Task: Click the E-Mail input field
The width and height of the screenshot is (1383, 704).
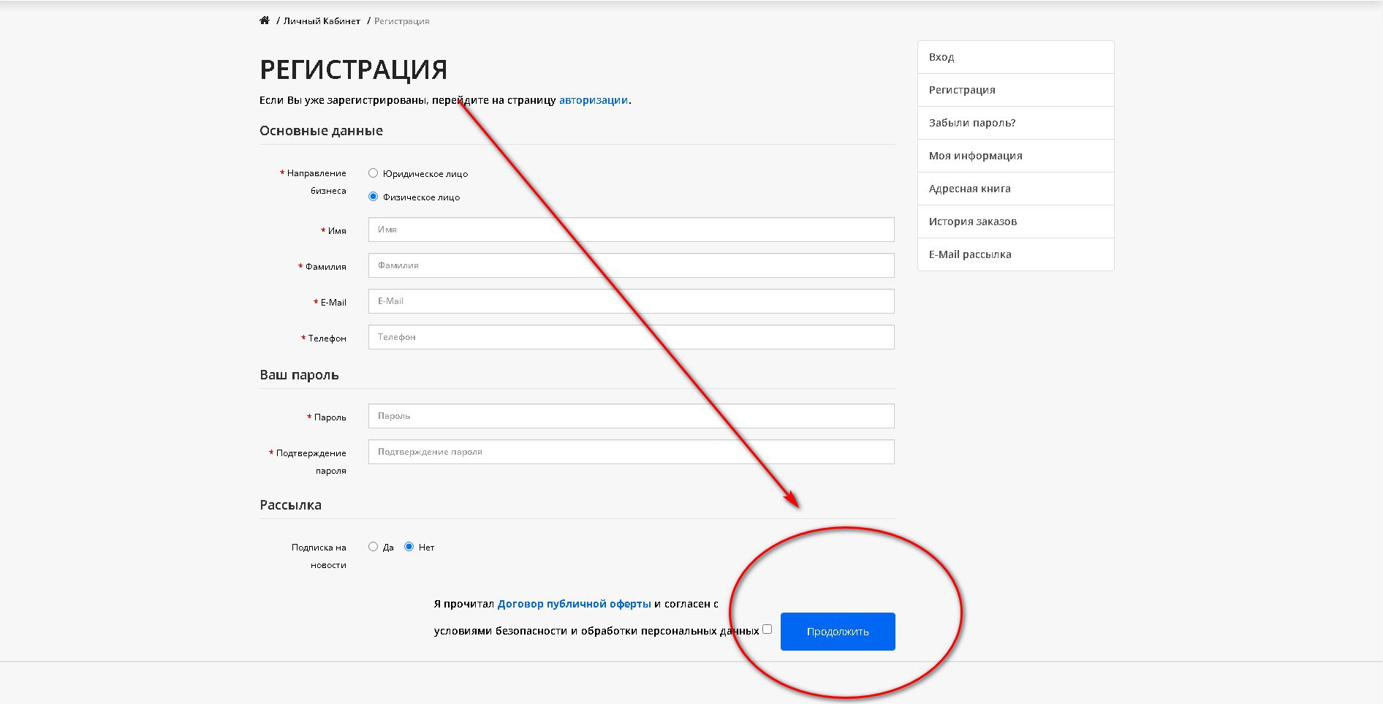Action: point(631,301)
